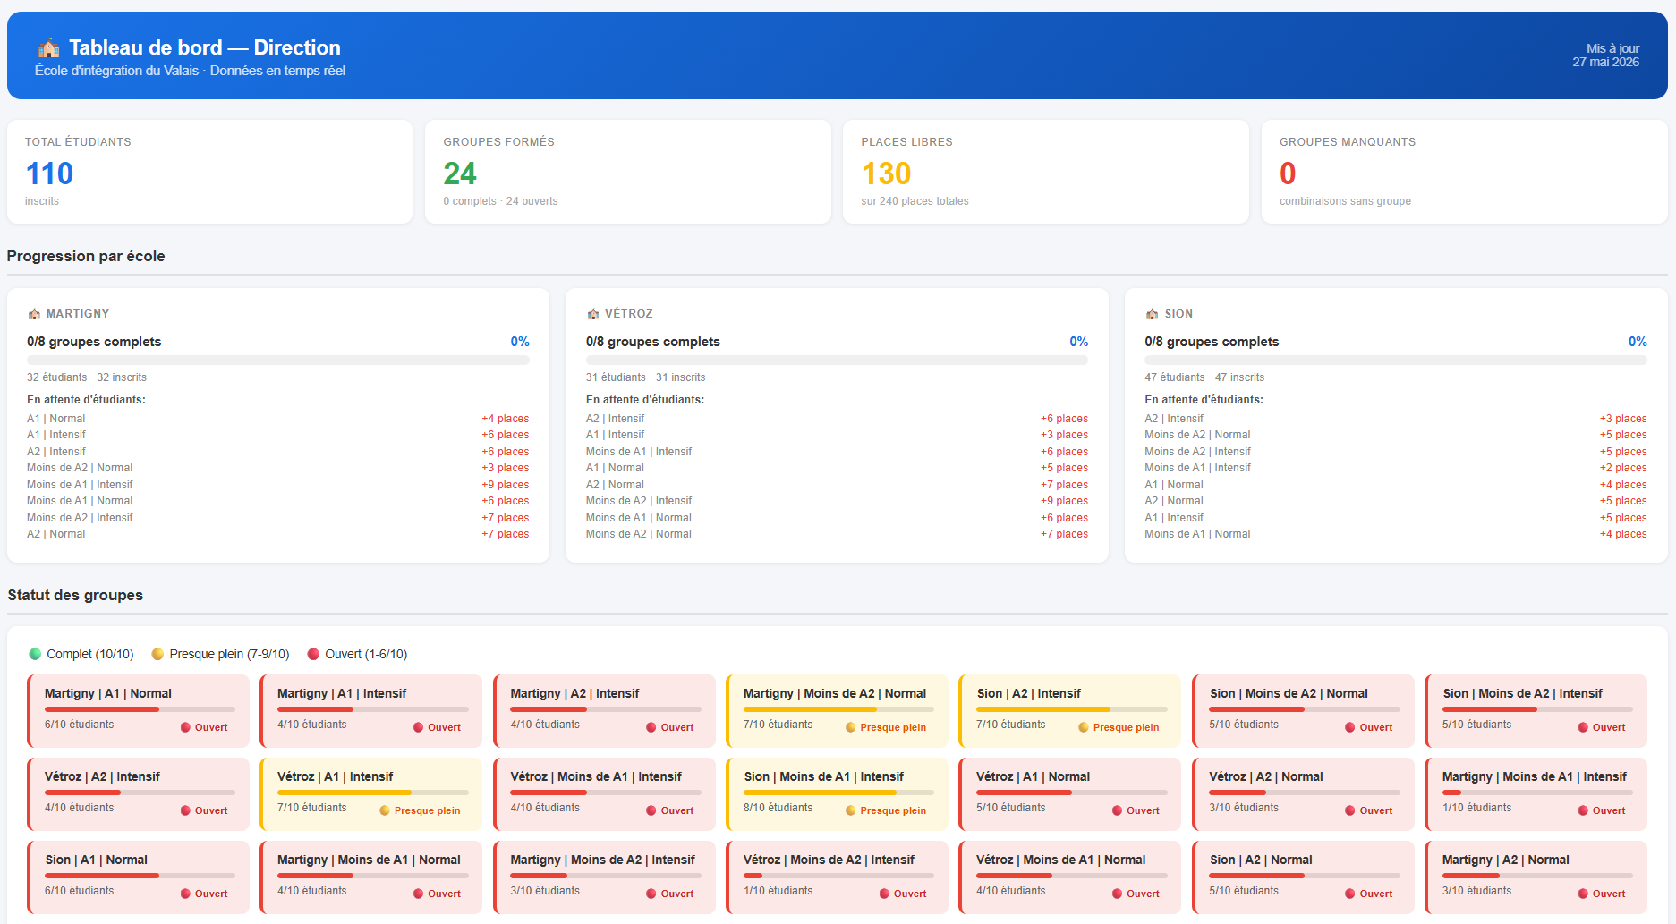The width and height of the screenshot is (1676, 924).
Task: Click 8/10 étudiants on Sion Moins de A1 Intensif
Action: pos(778,808)
